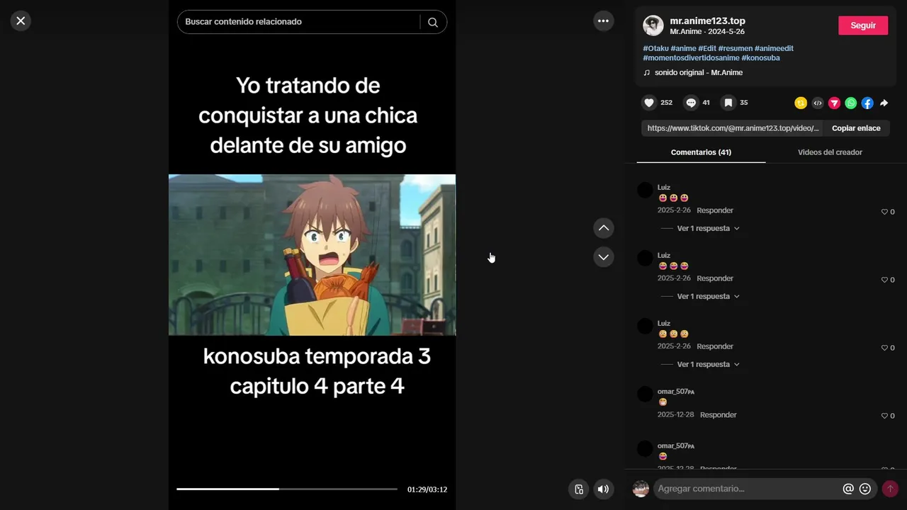Viewport: 907px width, 510px height.
Task: Switch to the Comentarios (41) tab
Action: tap(701, 152)
